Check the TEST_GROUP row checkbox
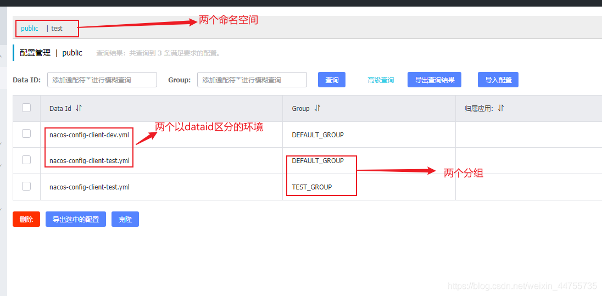Viewport: 602px width, 296px height. point(26,186)
